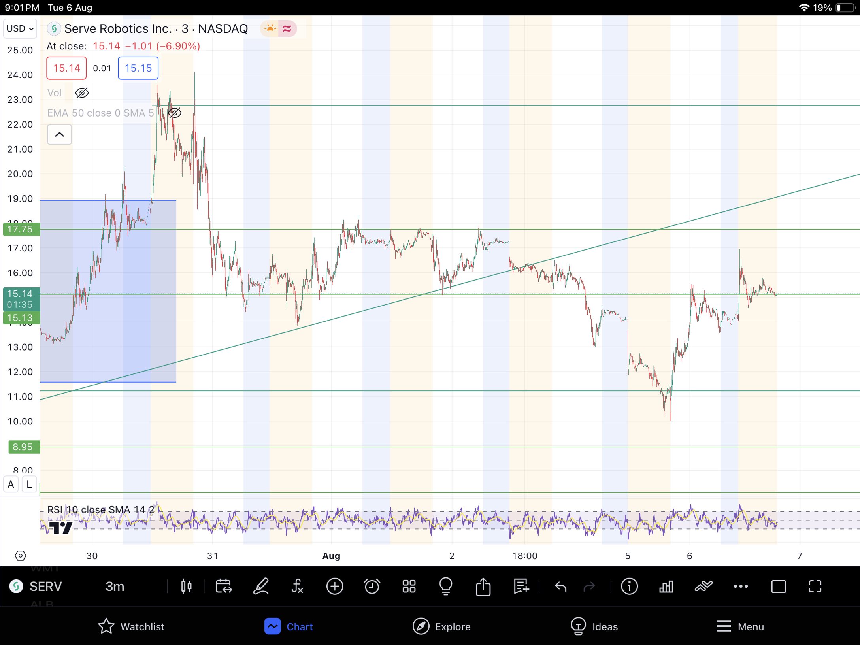The height and width of the screenshot is (645, 860).
Task: Tap the Serve Robotics symbol logo
Action: tap(54, 28)
